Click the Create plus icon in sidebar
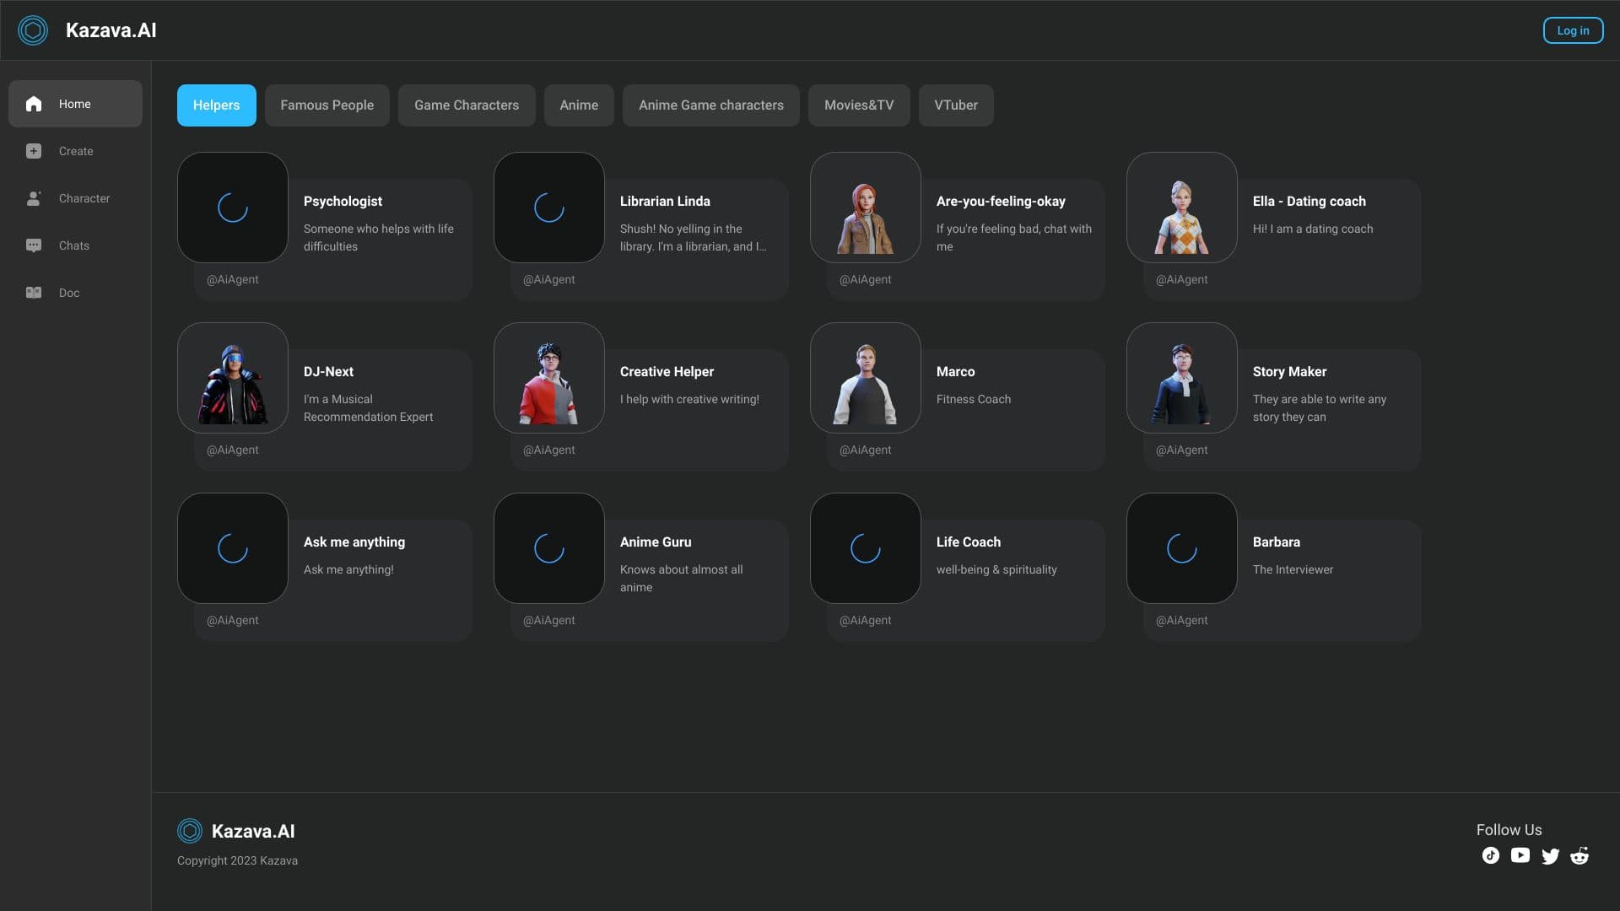1620x911 pixels. point(34,151)
